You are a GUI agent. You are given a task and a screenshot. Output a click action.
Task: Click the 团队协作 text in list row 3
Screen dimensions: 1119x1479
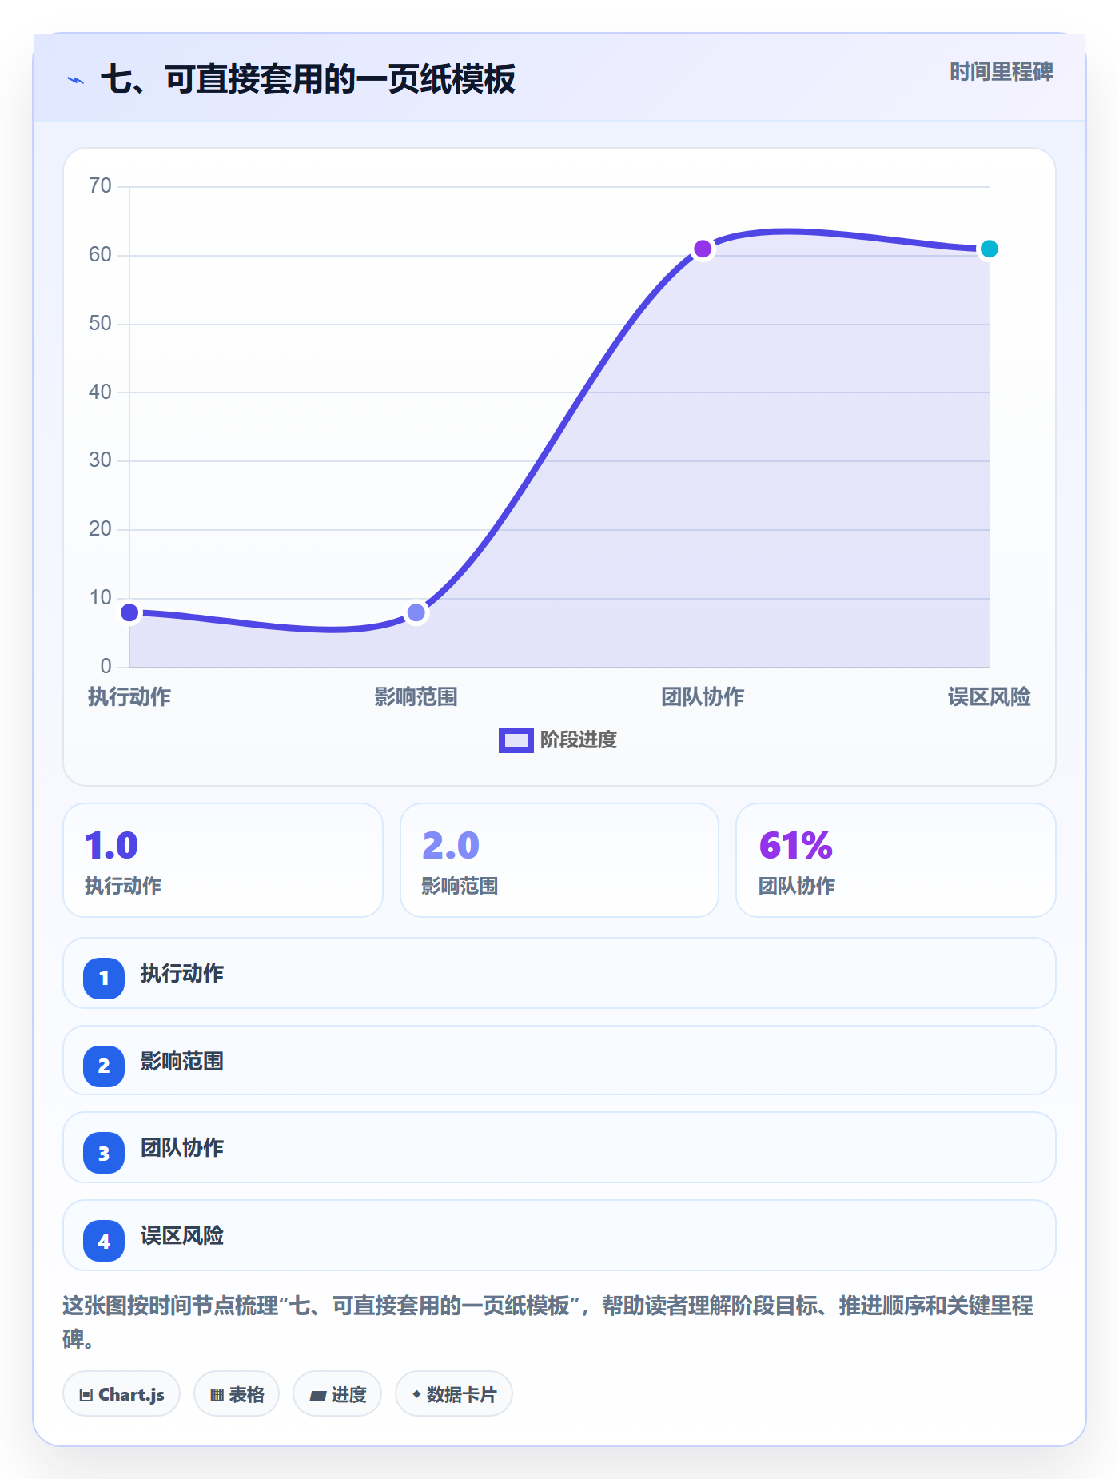(x=182, y=1148)
